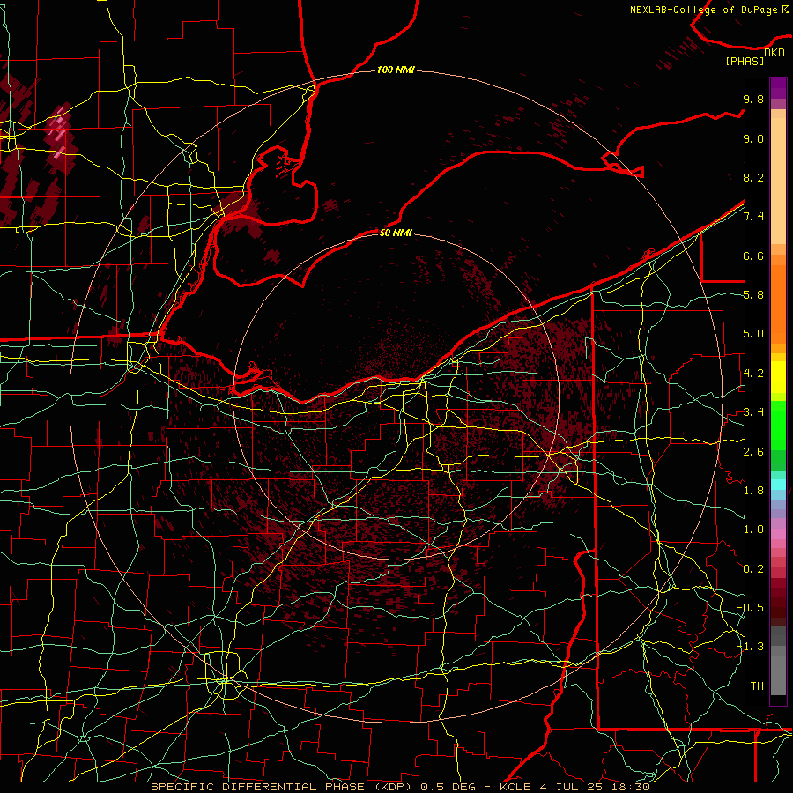Click the 4.2 value on the color scale
The image size is (793, 793).
753,374
